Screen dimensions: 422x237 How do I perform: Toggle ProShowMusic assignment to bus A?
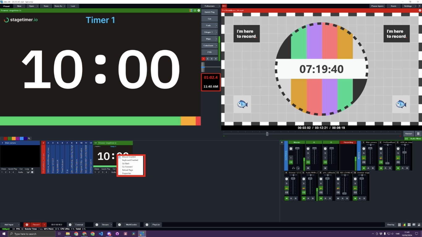386,168
